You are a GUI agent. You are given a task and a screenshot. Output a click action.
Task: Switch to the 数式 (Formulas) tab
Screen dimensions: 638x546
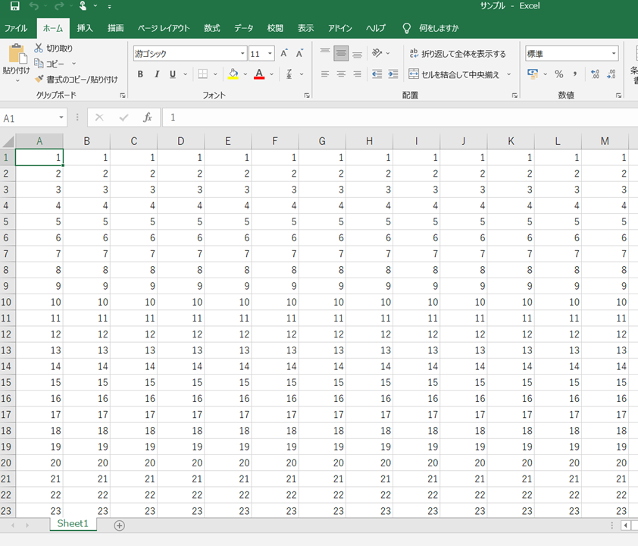[212, 28]
